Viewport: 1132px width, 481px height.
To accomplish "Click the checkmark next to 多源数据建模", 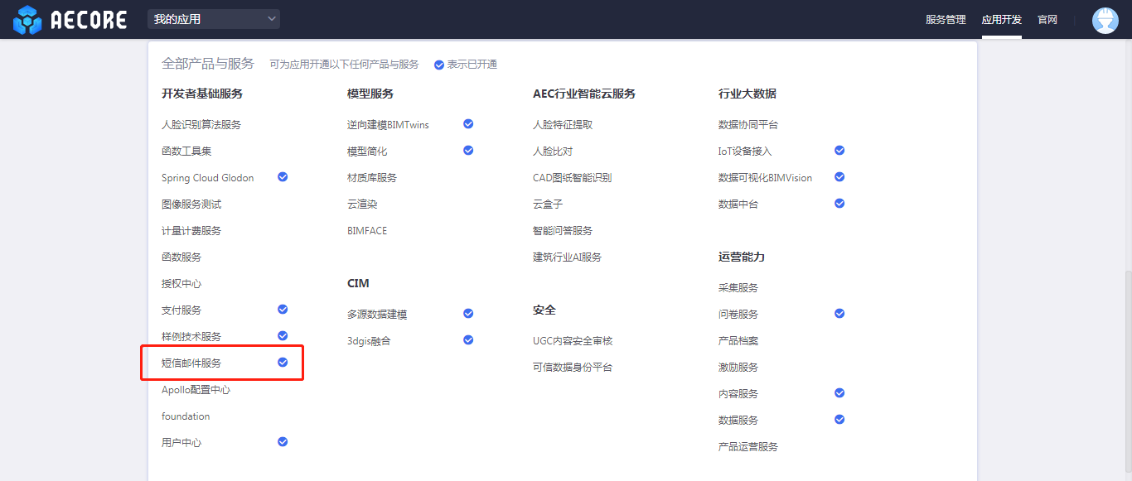I will coord(468,314).
